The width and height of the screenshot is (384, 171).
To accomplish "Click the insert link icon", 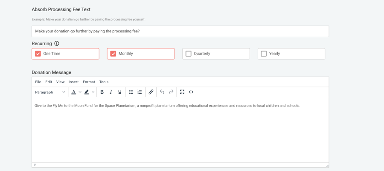I will point(151,92).
